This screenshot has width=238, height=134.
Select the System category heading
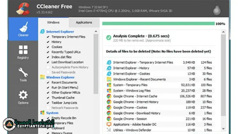click(52, 113)
